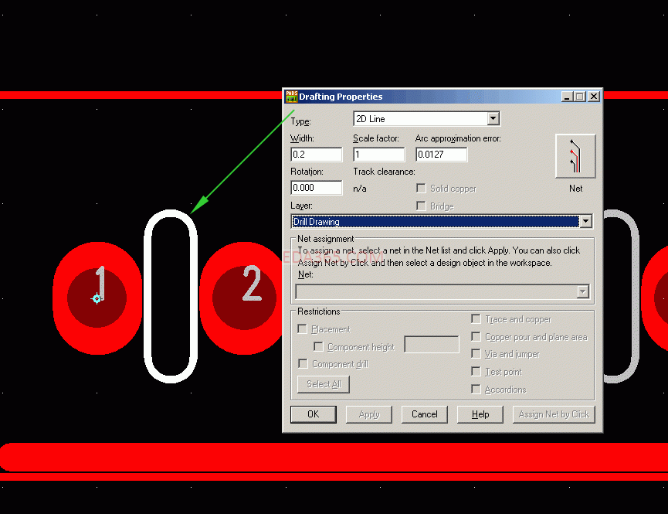The image size is (668, 514).
Task: Enable the Component height checkbox
Action: (318, 346)
